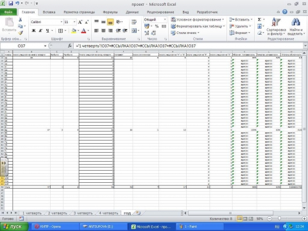Toggle italic formatting К button
This screenshot has height=231, width=308.
click(x=40, y=31)
